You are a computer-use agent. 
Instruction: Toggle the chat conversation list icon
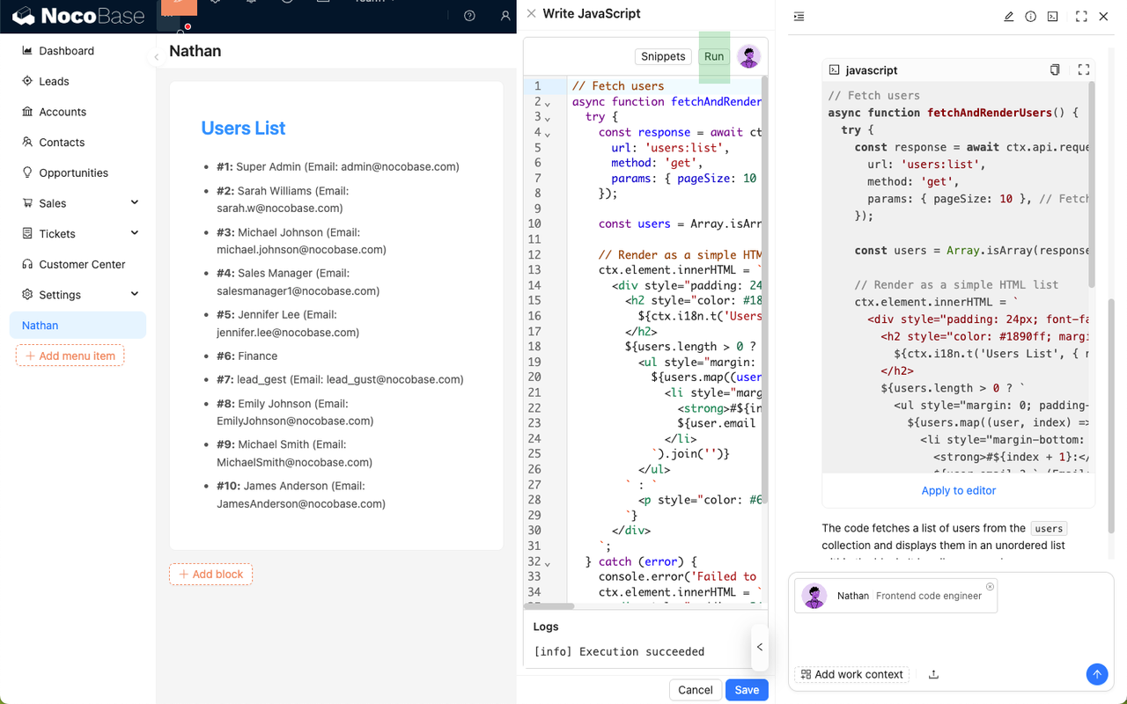click(x=799, y=17)
